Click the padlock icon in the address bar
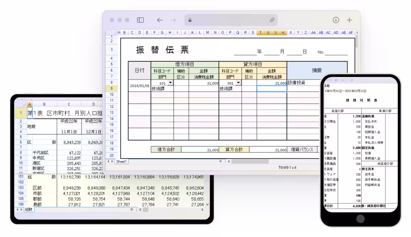 click(x=190, y=20)
